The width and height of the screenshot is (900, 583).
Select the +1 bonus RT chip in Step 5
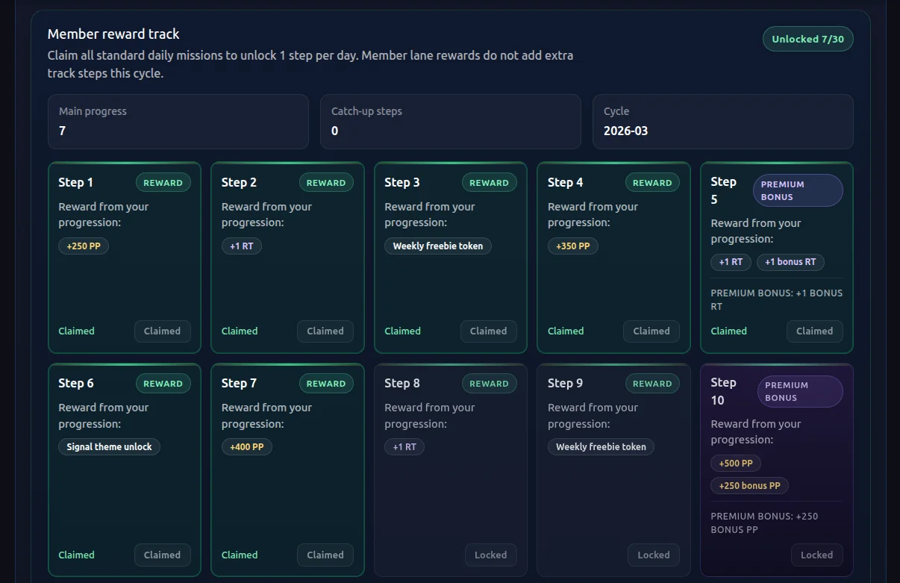coord(790,262)
